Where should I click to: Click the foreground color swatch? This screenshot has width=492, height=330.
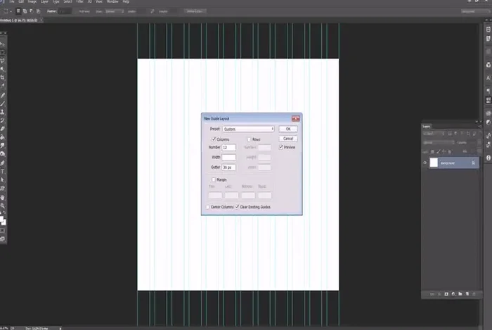(x=2, y=220)
